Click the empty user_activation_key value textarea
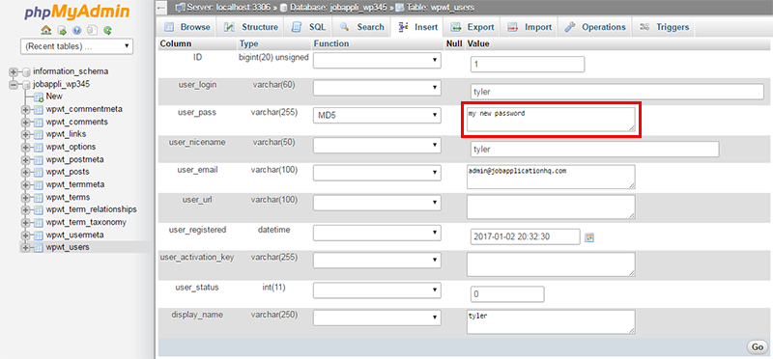Screen dimensions: 773x359 point(551,264)
